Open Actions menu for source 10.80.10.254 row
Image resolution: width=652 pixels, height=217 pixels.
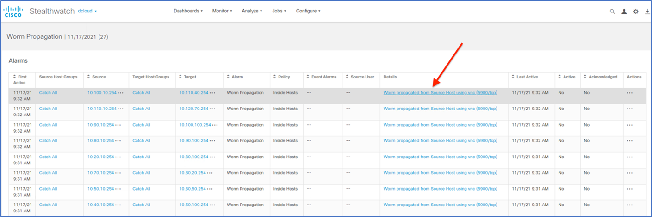point(629,141)
